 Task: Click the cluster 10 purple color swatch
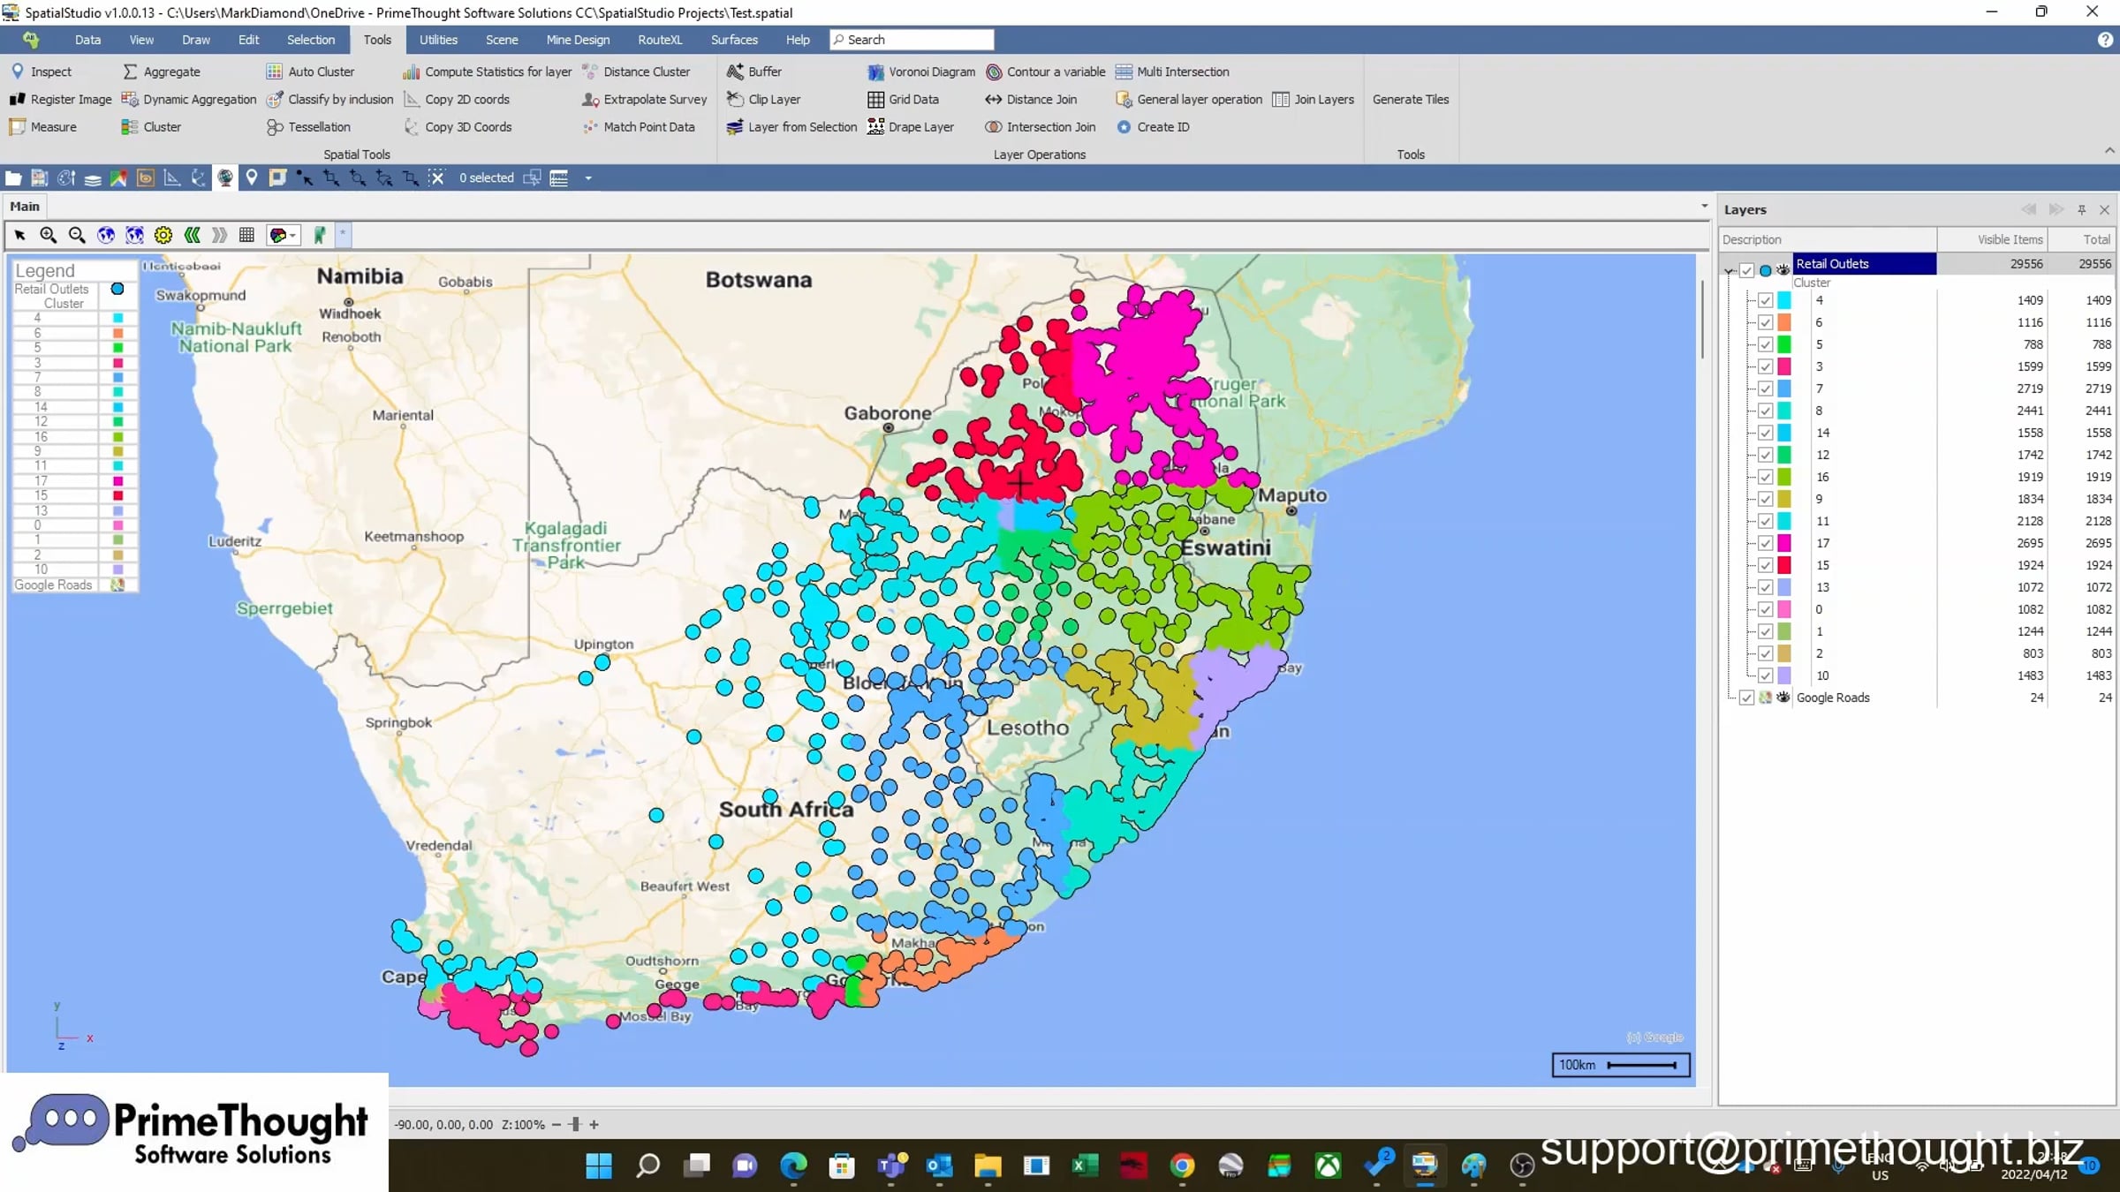1784,675
